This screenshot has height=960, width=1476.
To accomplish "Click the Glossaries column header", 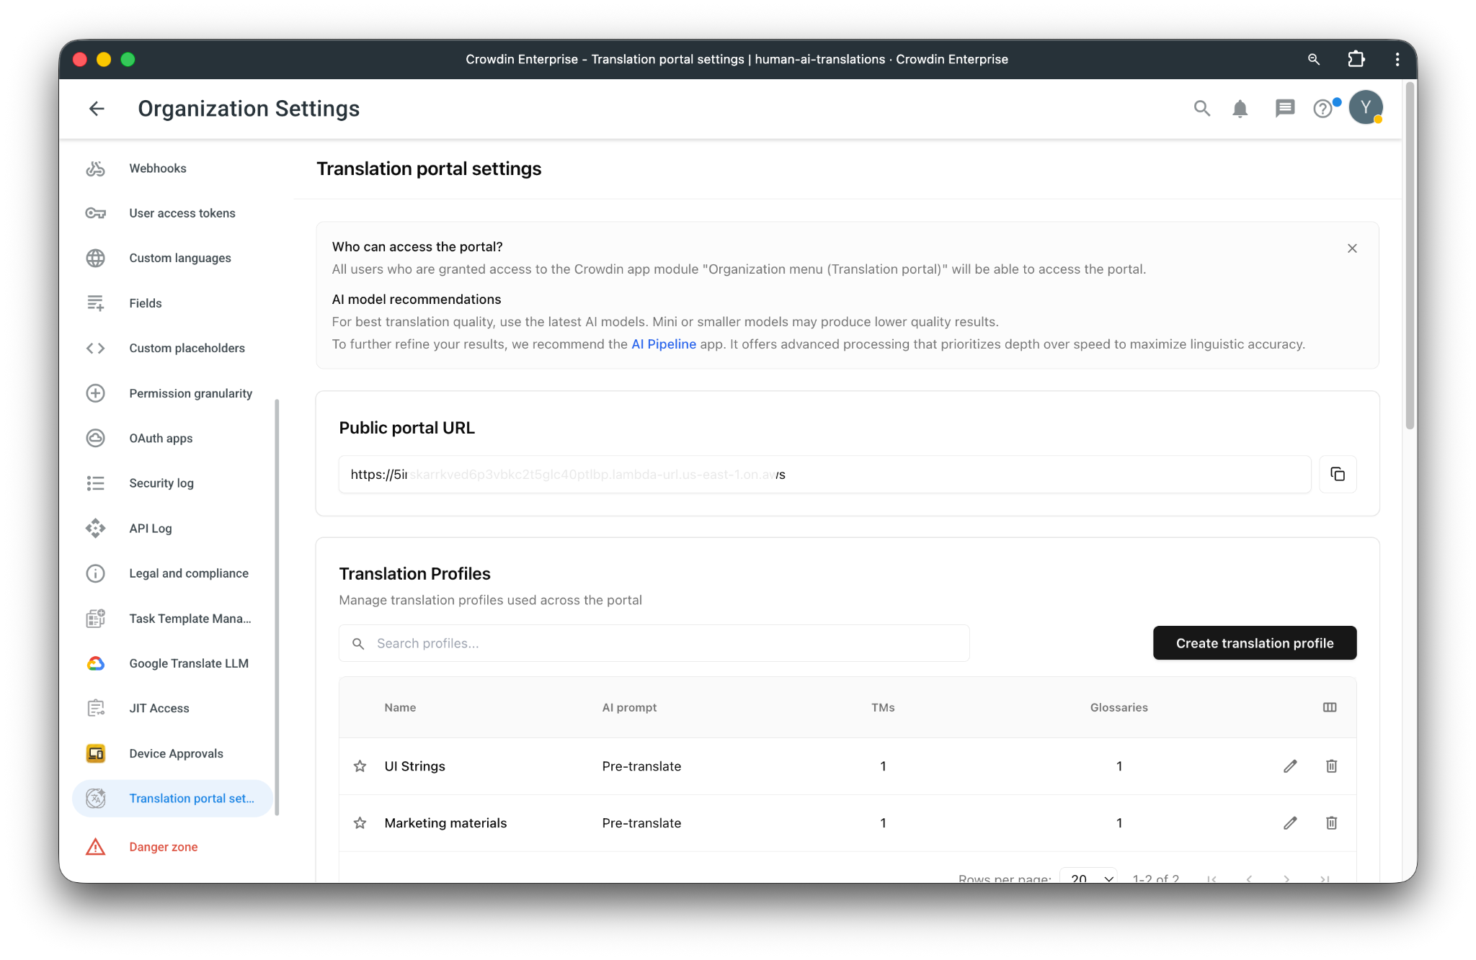I will 1119,707.
